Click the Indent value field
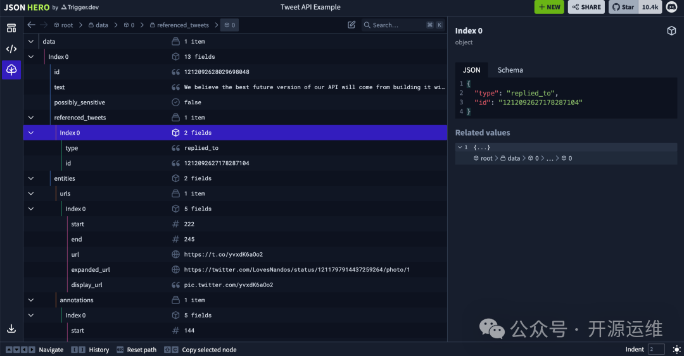This screenshot has width=684, height=356. (656, 350)
